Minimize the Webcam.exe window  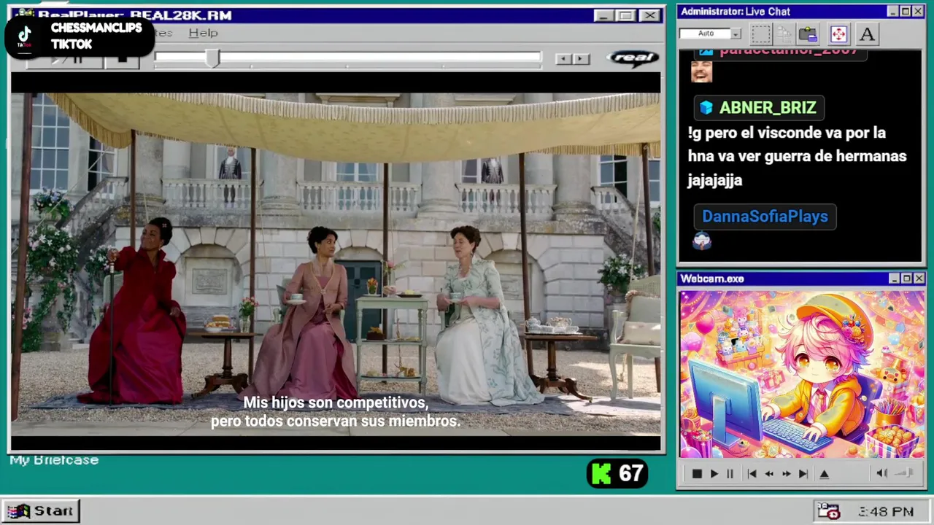click(894, 279)
